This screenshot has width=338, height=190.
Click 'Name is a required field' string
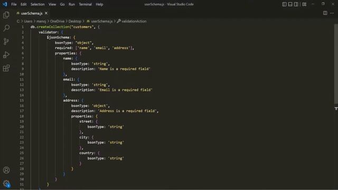point(125,69)
